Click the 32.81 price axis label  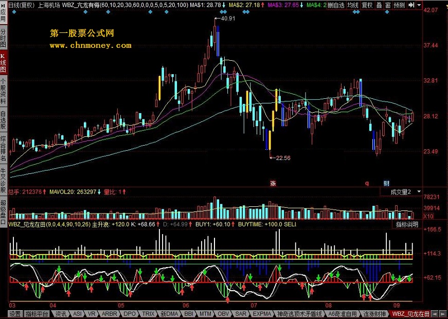pyautogui.click(x=430, y=81)
